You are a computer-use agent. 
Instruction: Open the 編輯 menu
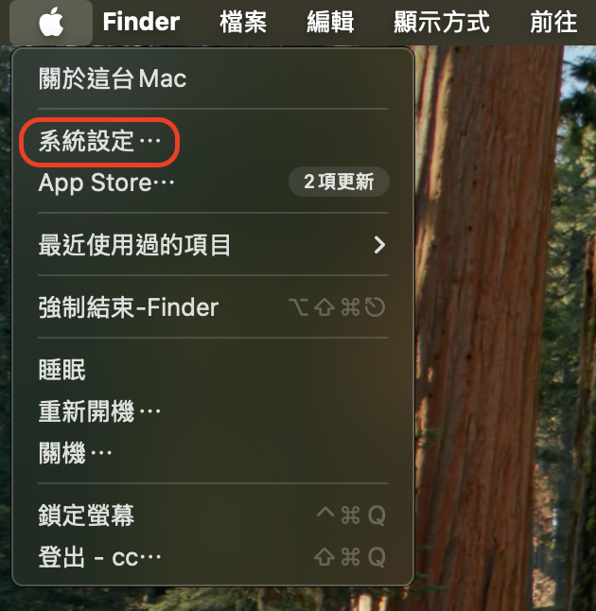point(330,22)
